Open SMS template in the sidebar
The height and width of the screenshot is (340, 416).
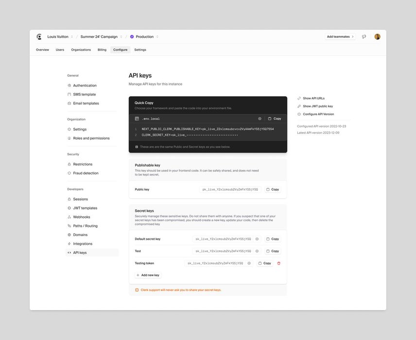click(84, 94)
